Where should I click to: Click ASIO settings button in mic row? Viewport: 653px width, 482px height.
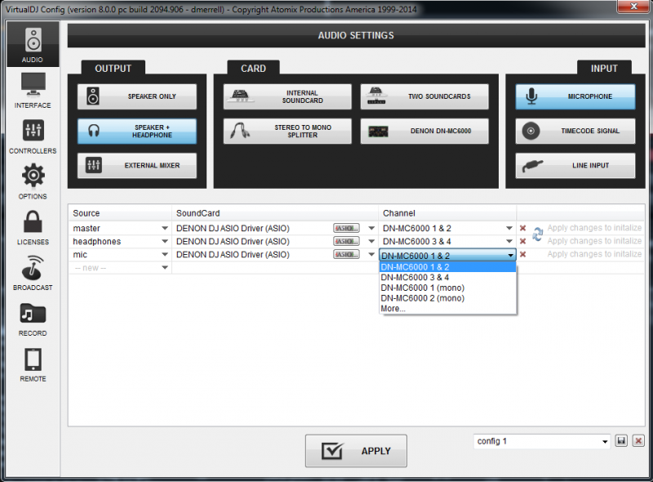click(346, 254)
